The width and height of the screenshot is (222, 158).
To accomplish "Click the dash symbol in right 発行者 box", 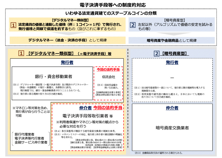I will (x=172, y=78).
